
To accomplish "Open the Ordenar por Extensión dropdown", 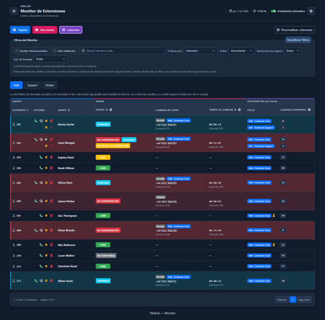I will point(201,51).
